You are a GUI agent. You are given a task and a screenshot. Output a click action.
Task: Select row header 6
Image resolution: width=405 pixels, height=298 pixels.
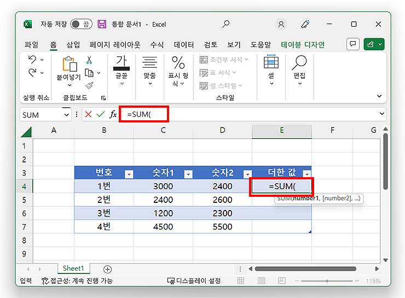coord(24,213)
